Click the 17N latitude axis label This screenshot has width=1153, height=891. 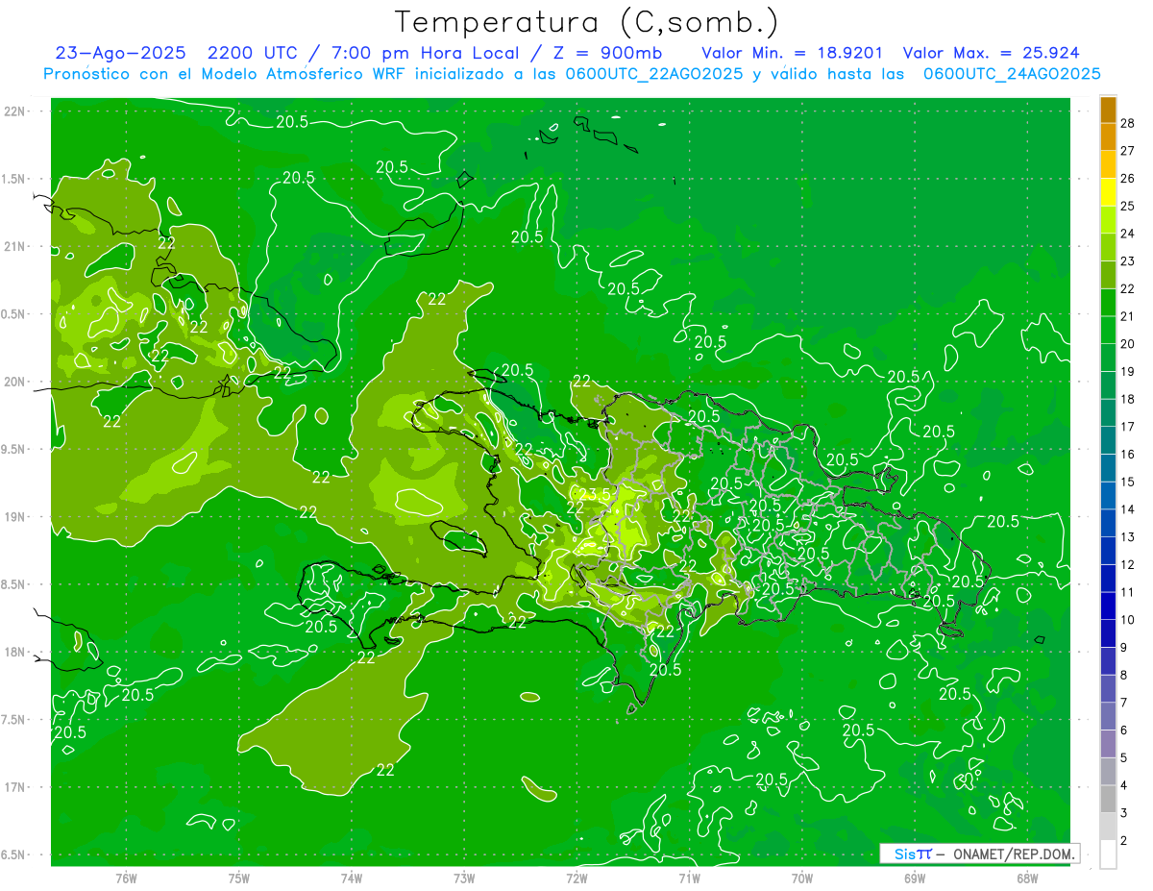pos(14,788)
